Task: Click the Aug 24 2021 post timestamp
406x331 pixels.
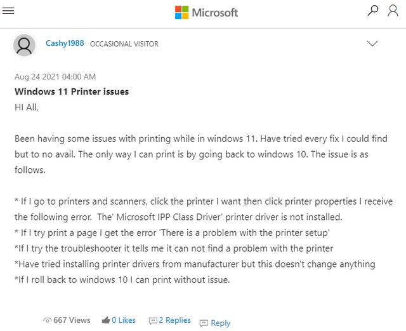Action: pos(55,77)
